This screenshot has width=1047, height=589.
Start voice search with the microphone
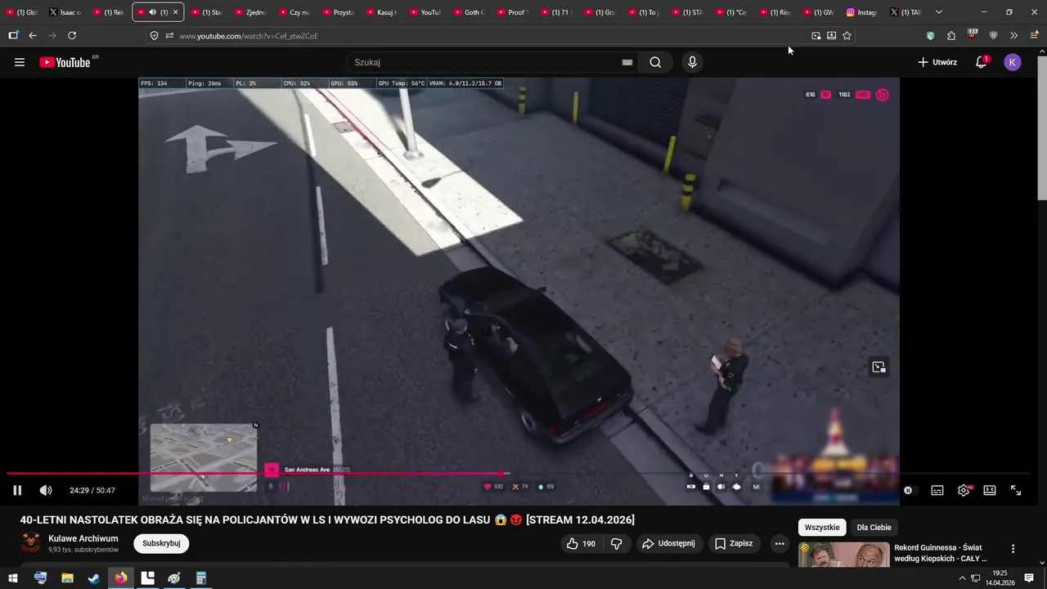click(693, 62)
